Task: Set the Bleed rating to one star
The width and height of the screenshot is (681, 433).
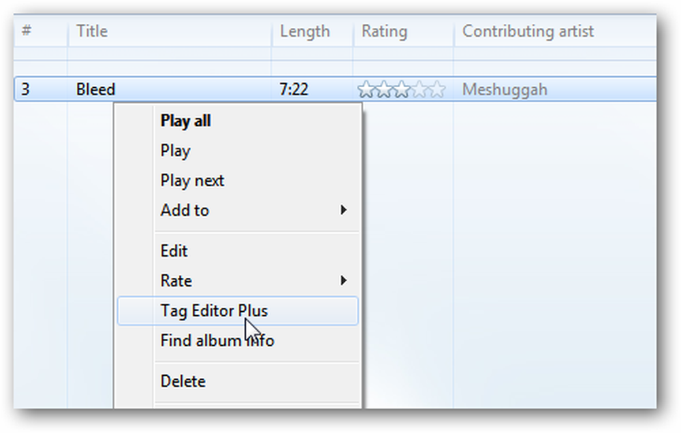Action: pos(366,89)
